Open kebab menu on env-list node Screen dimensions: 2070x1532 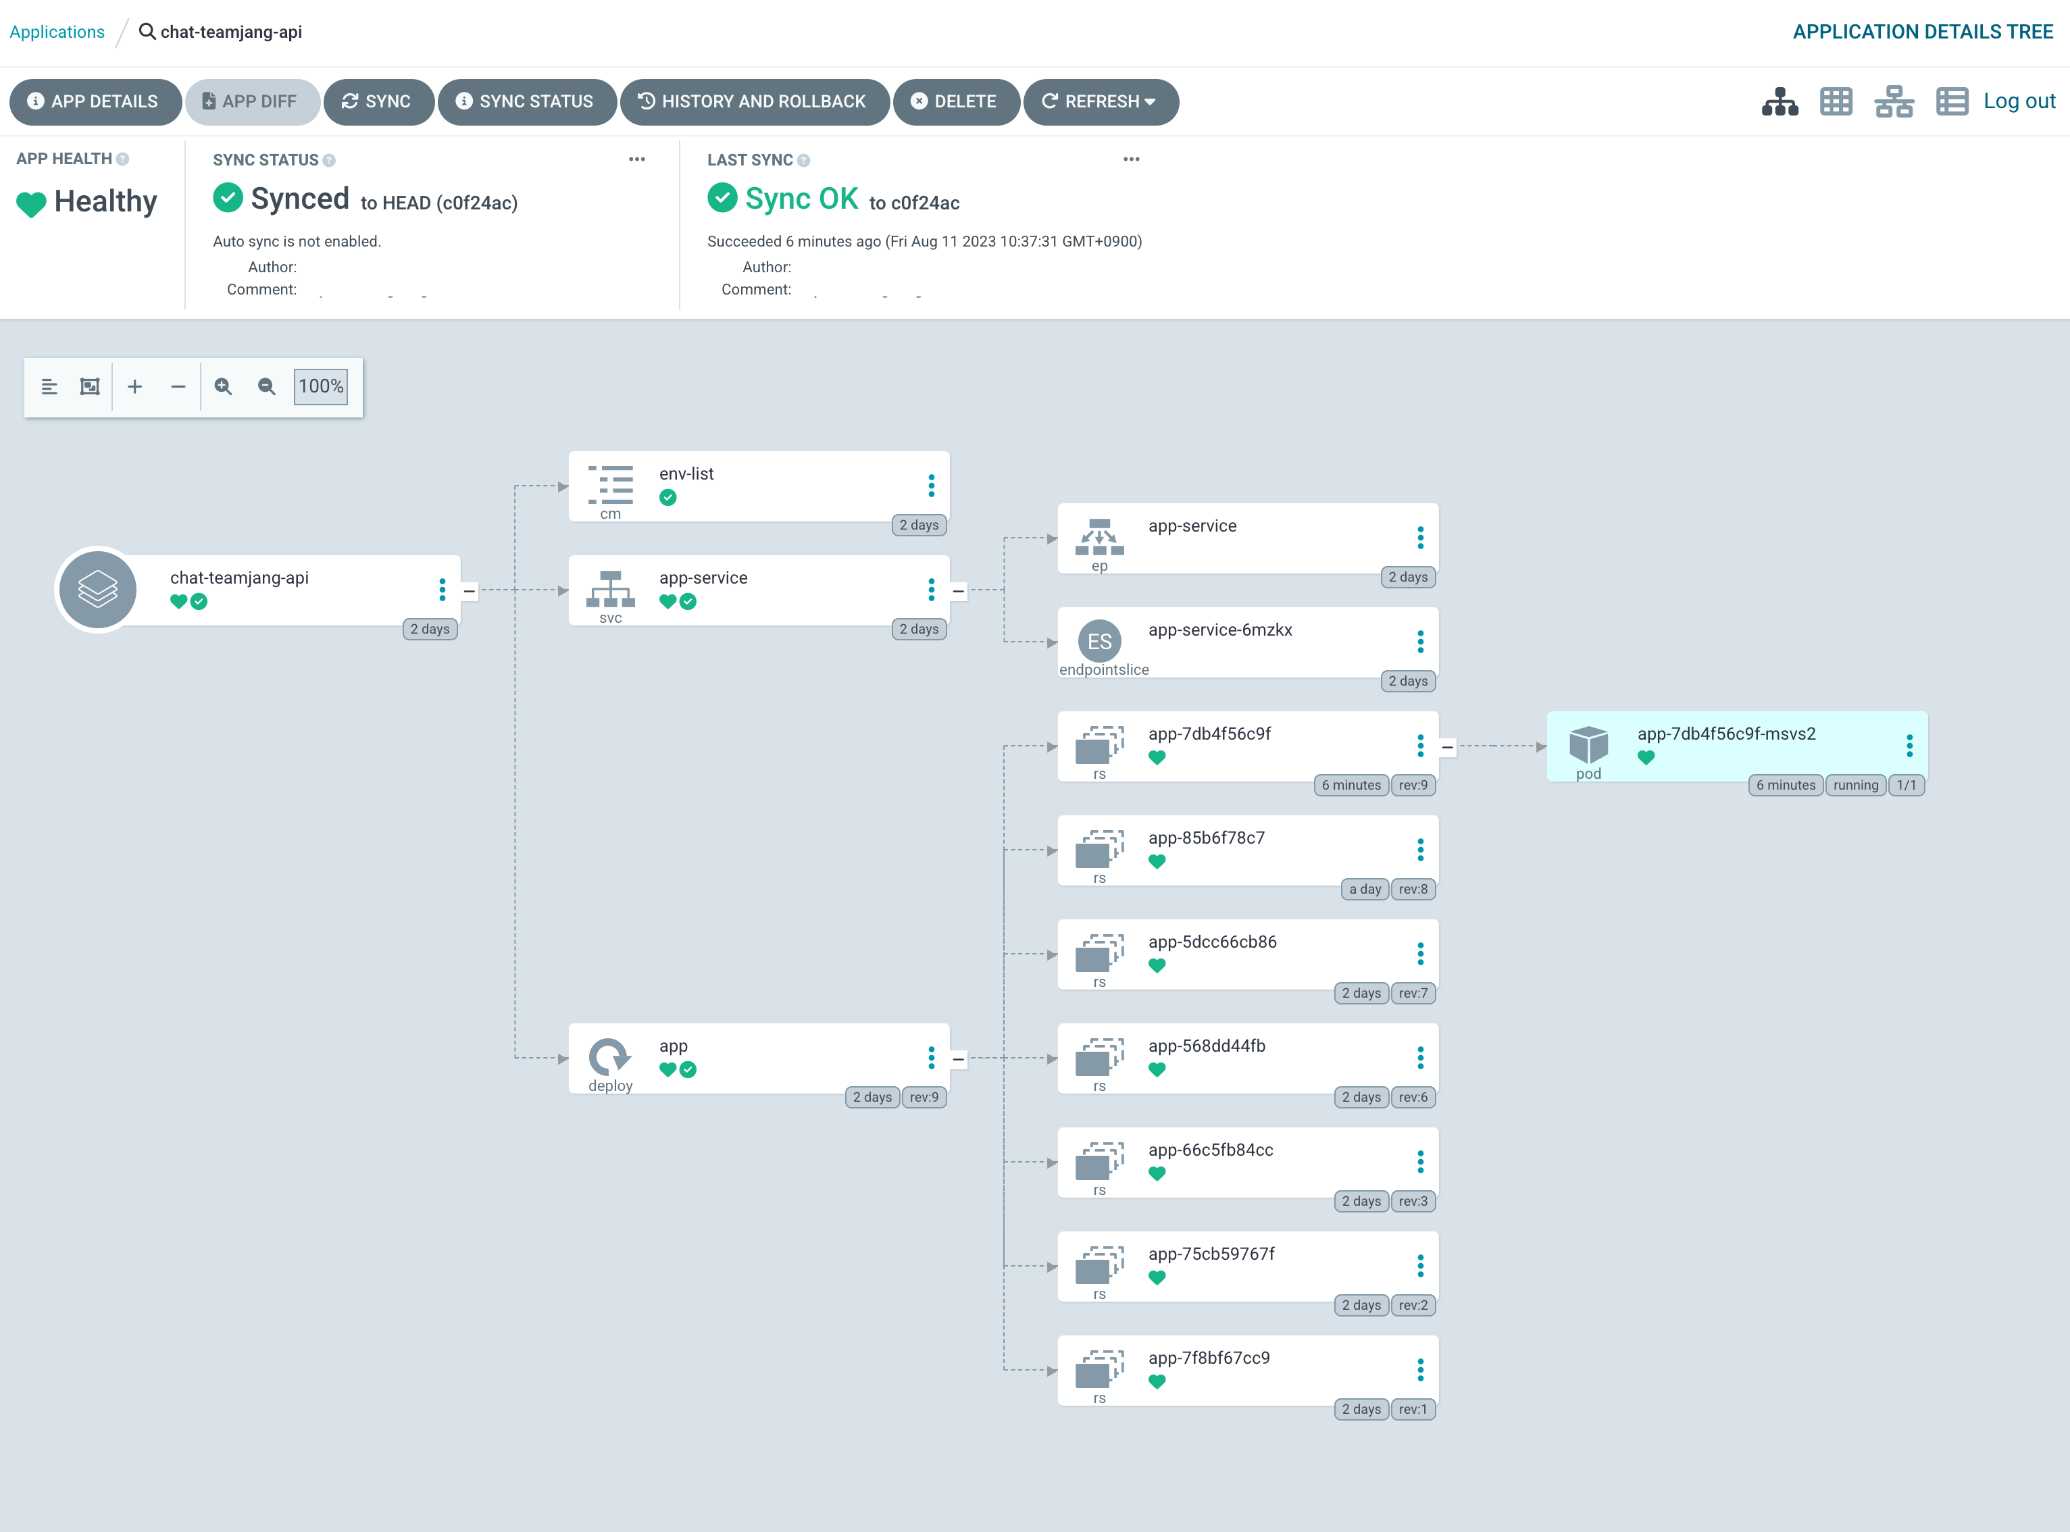931,485
